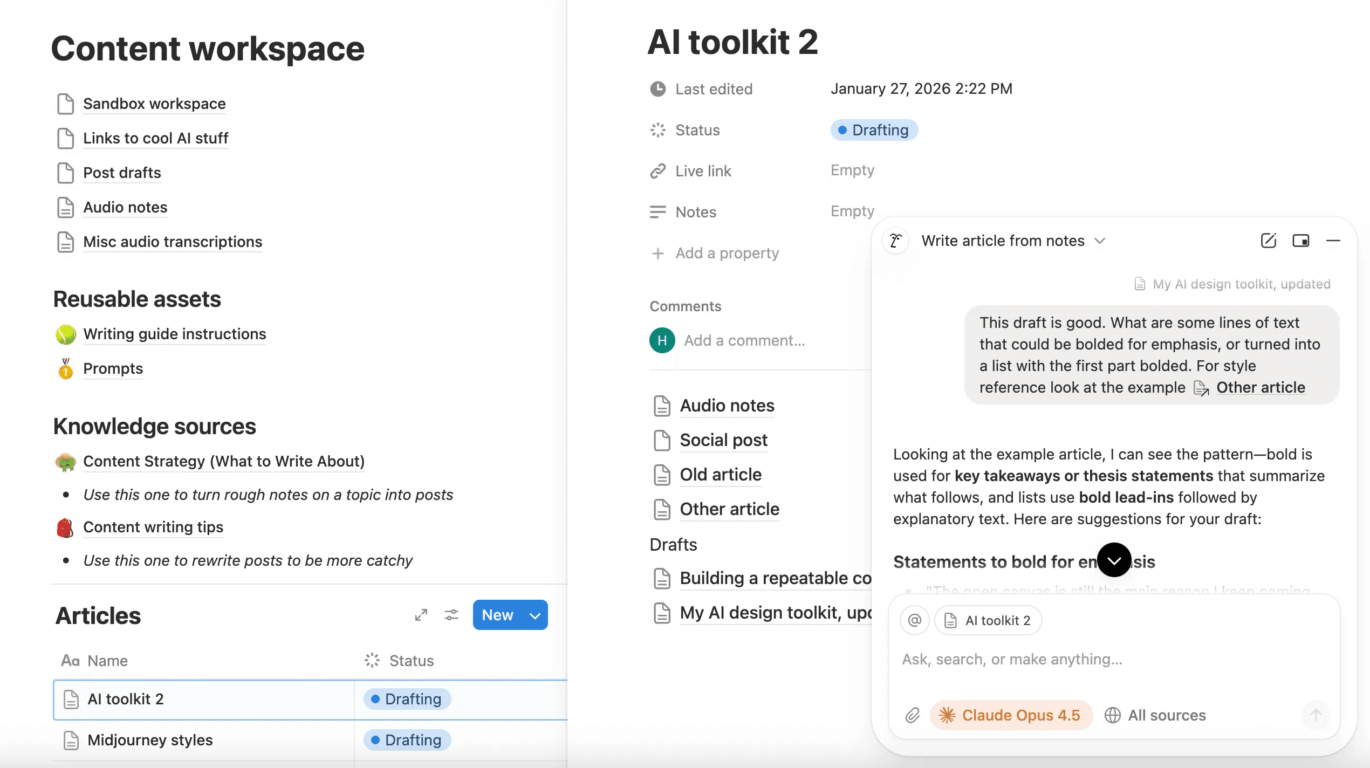Expand the Write article from notes dropdown
1370x768 pixels.
[x=1100, y=241]
